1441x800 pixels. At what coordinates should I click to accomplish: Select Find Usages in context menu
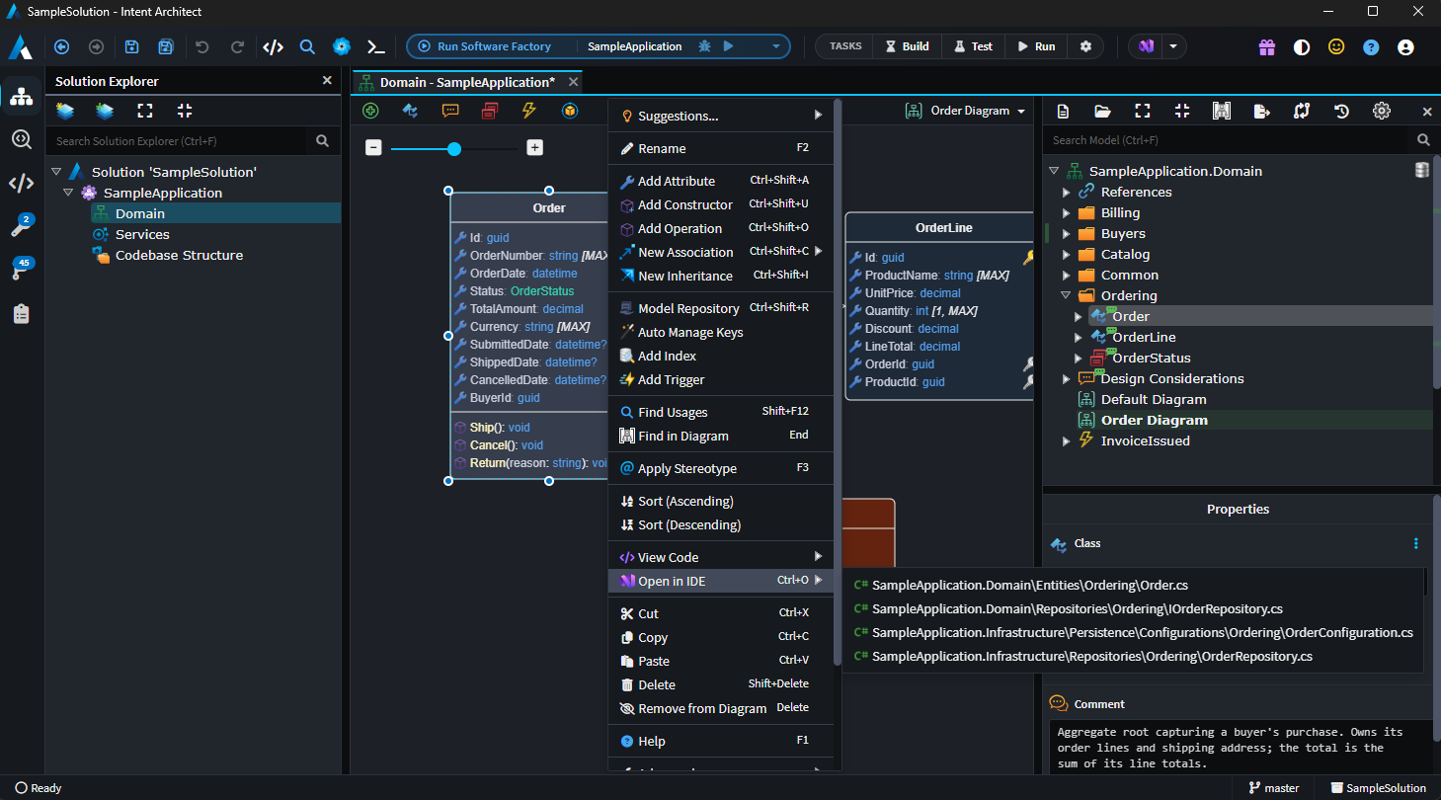[721, 412]
